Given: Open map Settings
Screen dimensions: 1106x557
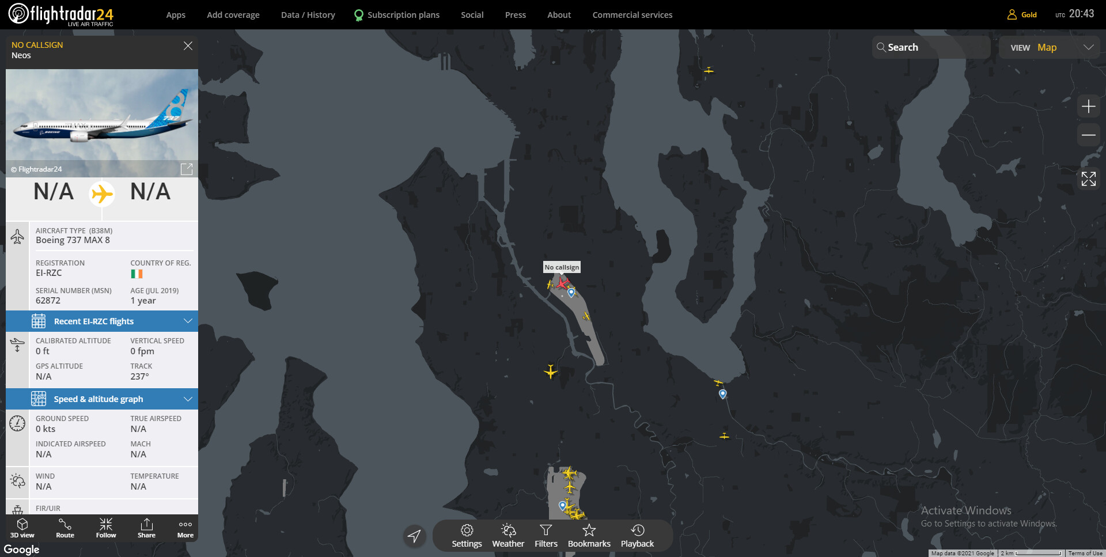Looking at the screenshot, I should pos(467,536).
